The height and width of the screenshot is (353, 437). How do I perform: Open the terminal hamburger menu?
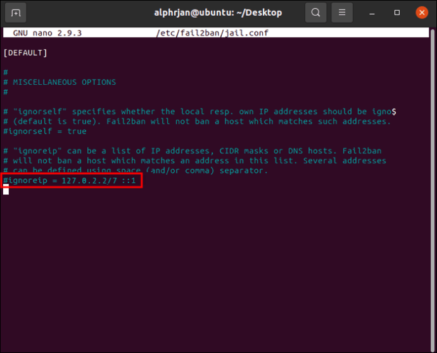pos(342,13)
